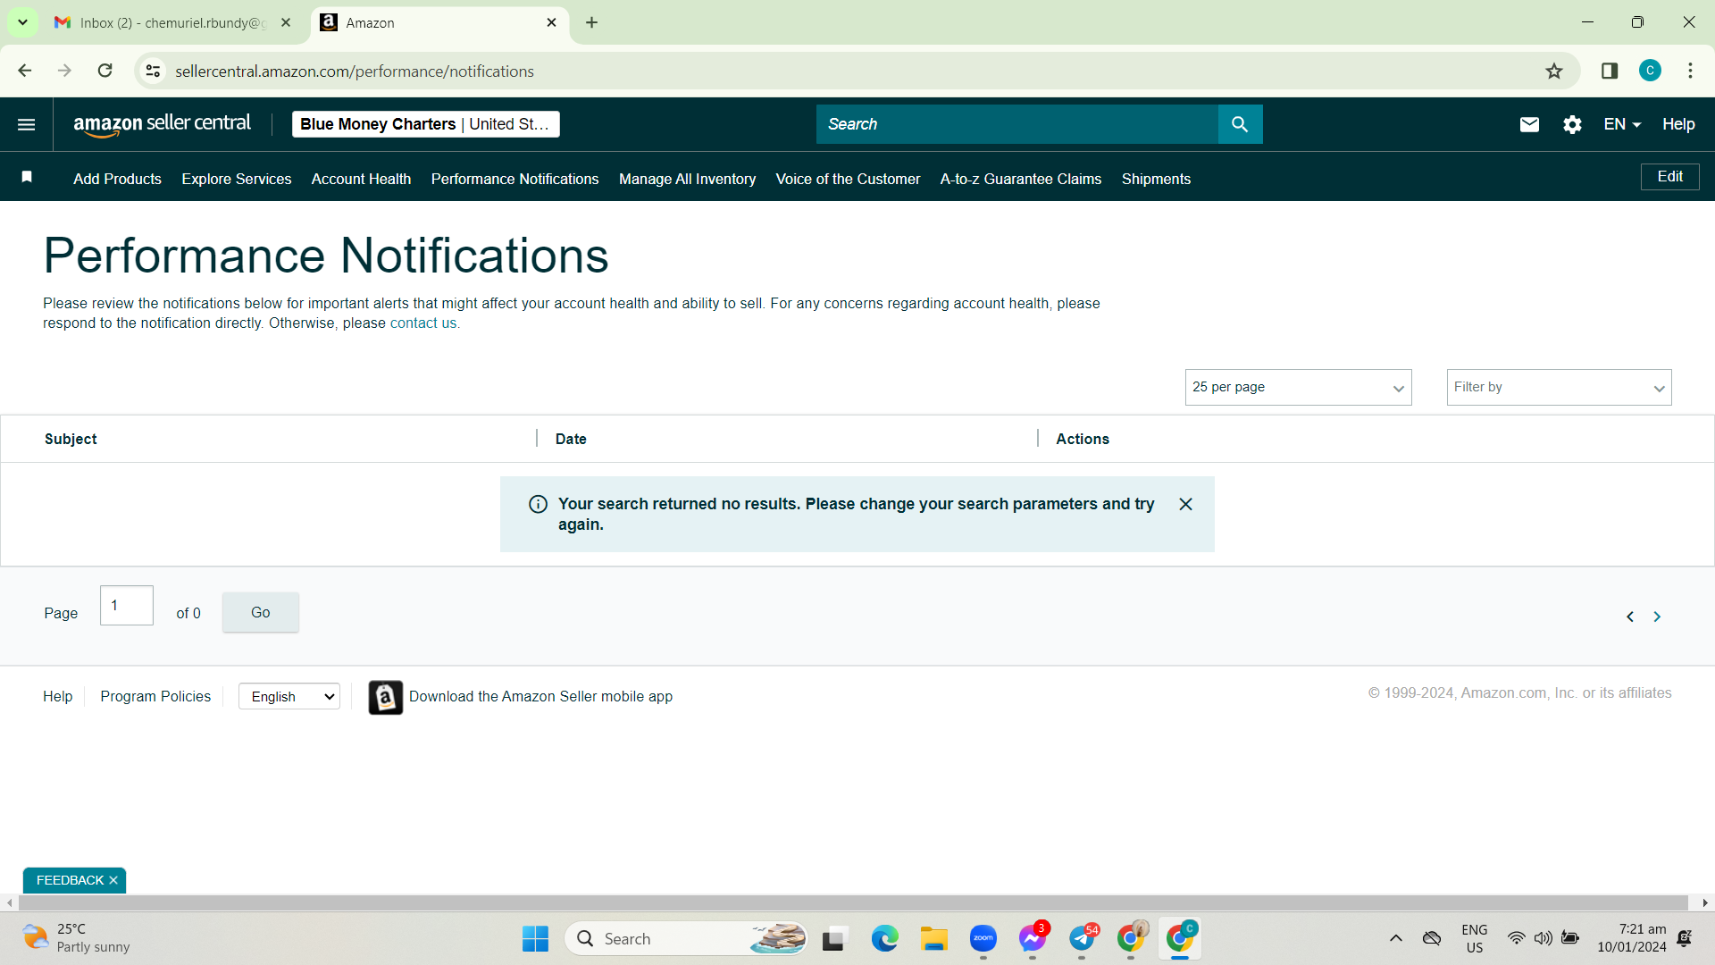Click the horizontal page scrollbar
Screen dimensions: 1715x965
tap(853, 903)
